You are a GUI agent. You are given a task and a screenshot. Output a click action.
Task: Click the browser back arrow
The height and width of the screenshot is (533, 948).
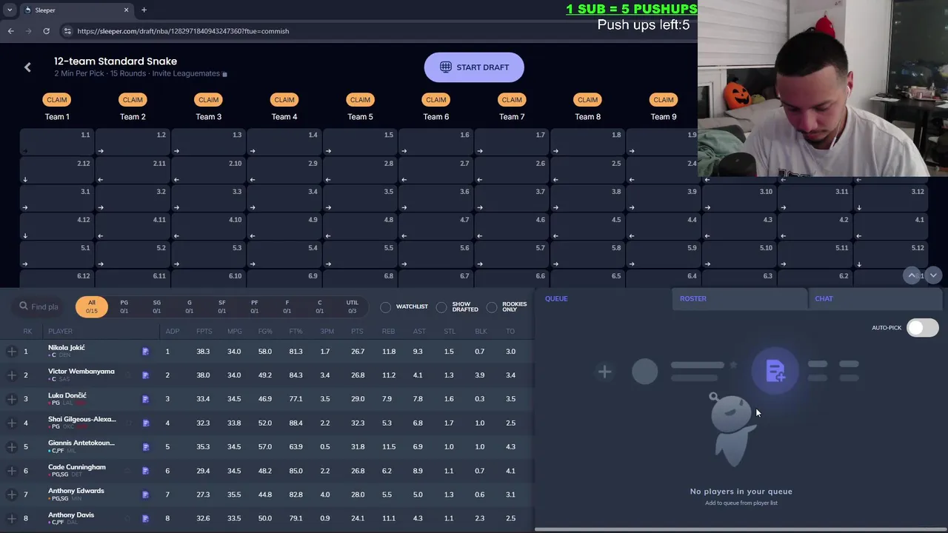click(x=10, y=31)
